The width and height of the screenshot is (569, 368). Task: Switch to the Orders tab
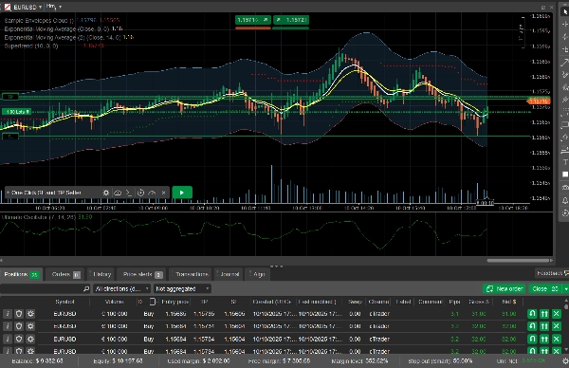coord(65,274)
